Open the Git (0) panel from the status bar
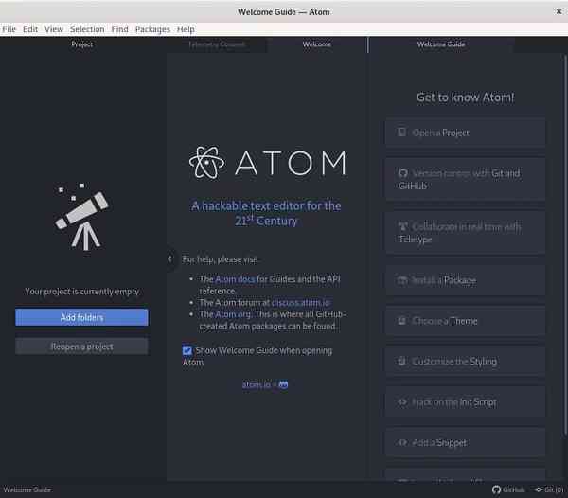Screen dimensions: 568x498 tap(549, 490)
